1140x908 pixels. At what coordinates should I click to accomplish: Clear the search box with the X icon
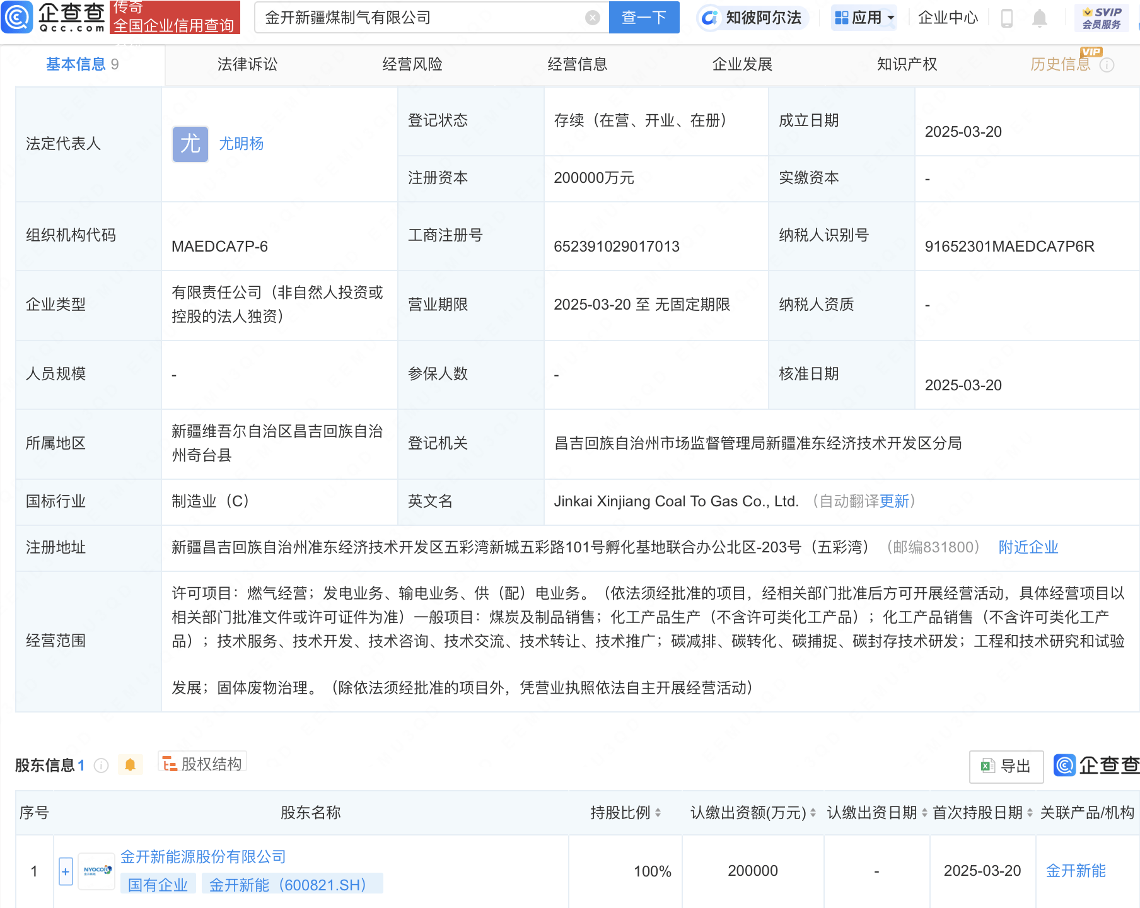pos(592,18)
